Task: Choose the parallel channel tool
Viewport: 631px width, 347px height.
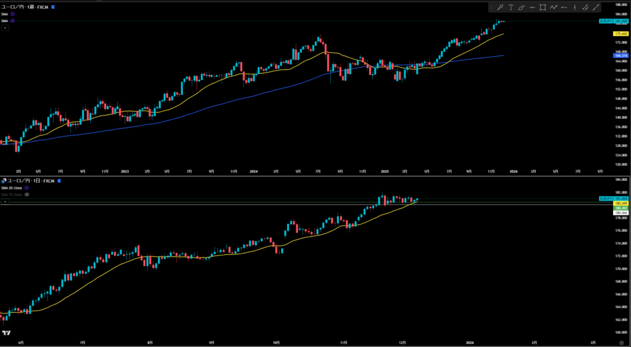Action: point(585,7)
